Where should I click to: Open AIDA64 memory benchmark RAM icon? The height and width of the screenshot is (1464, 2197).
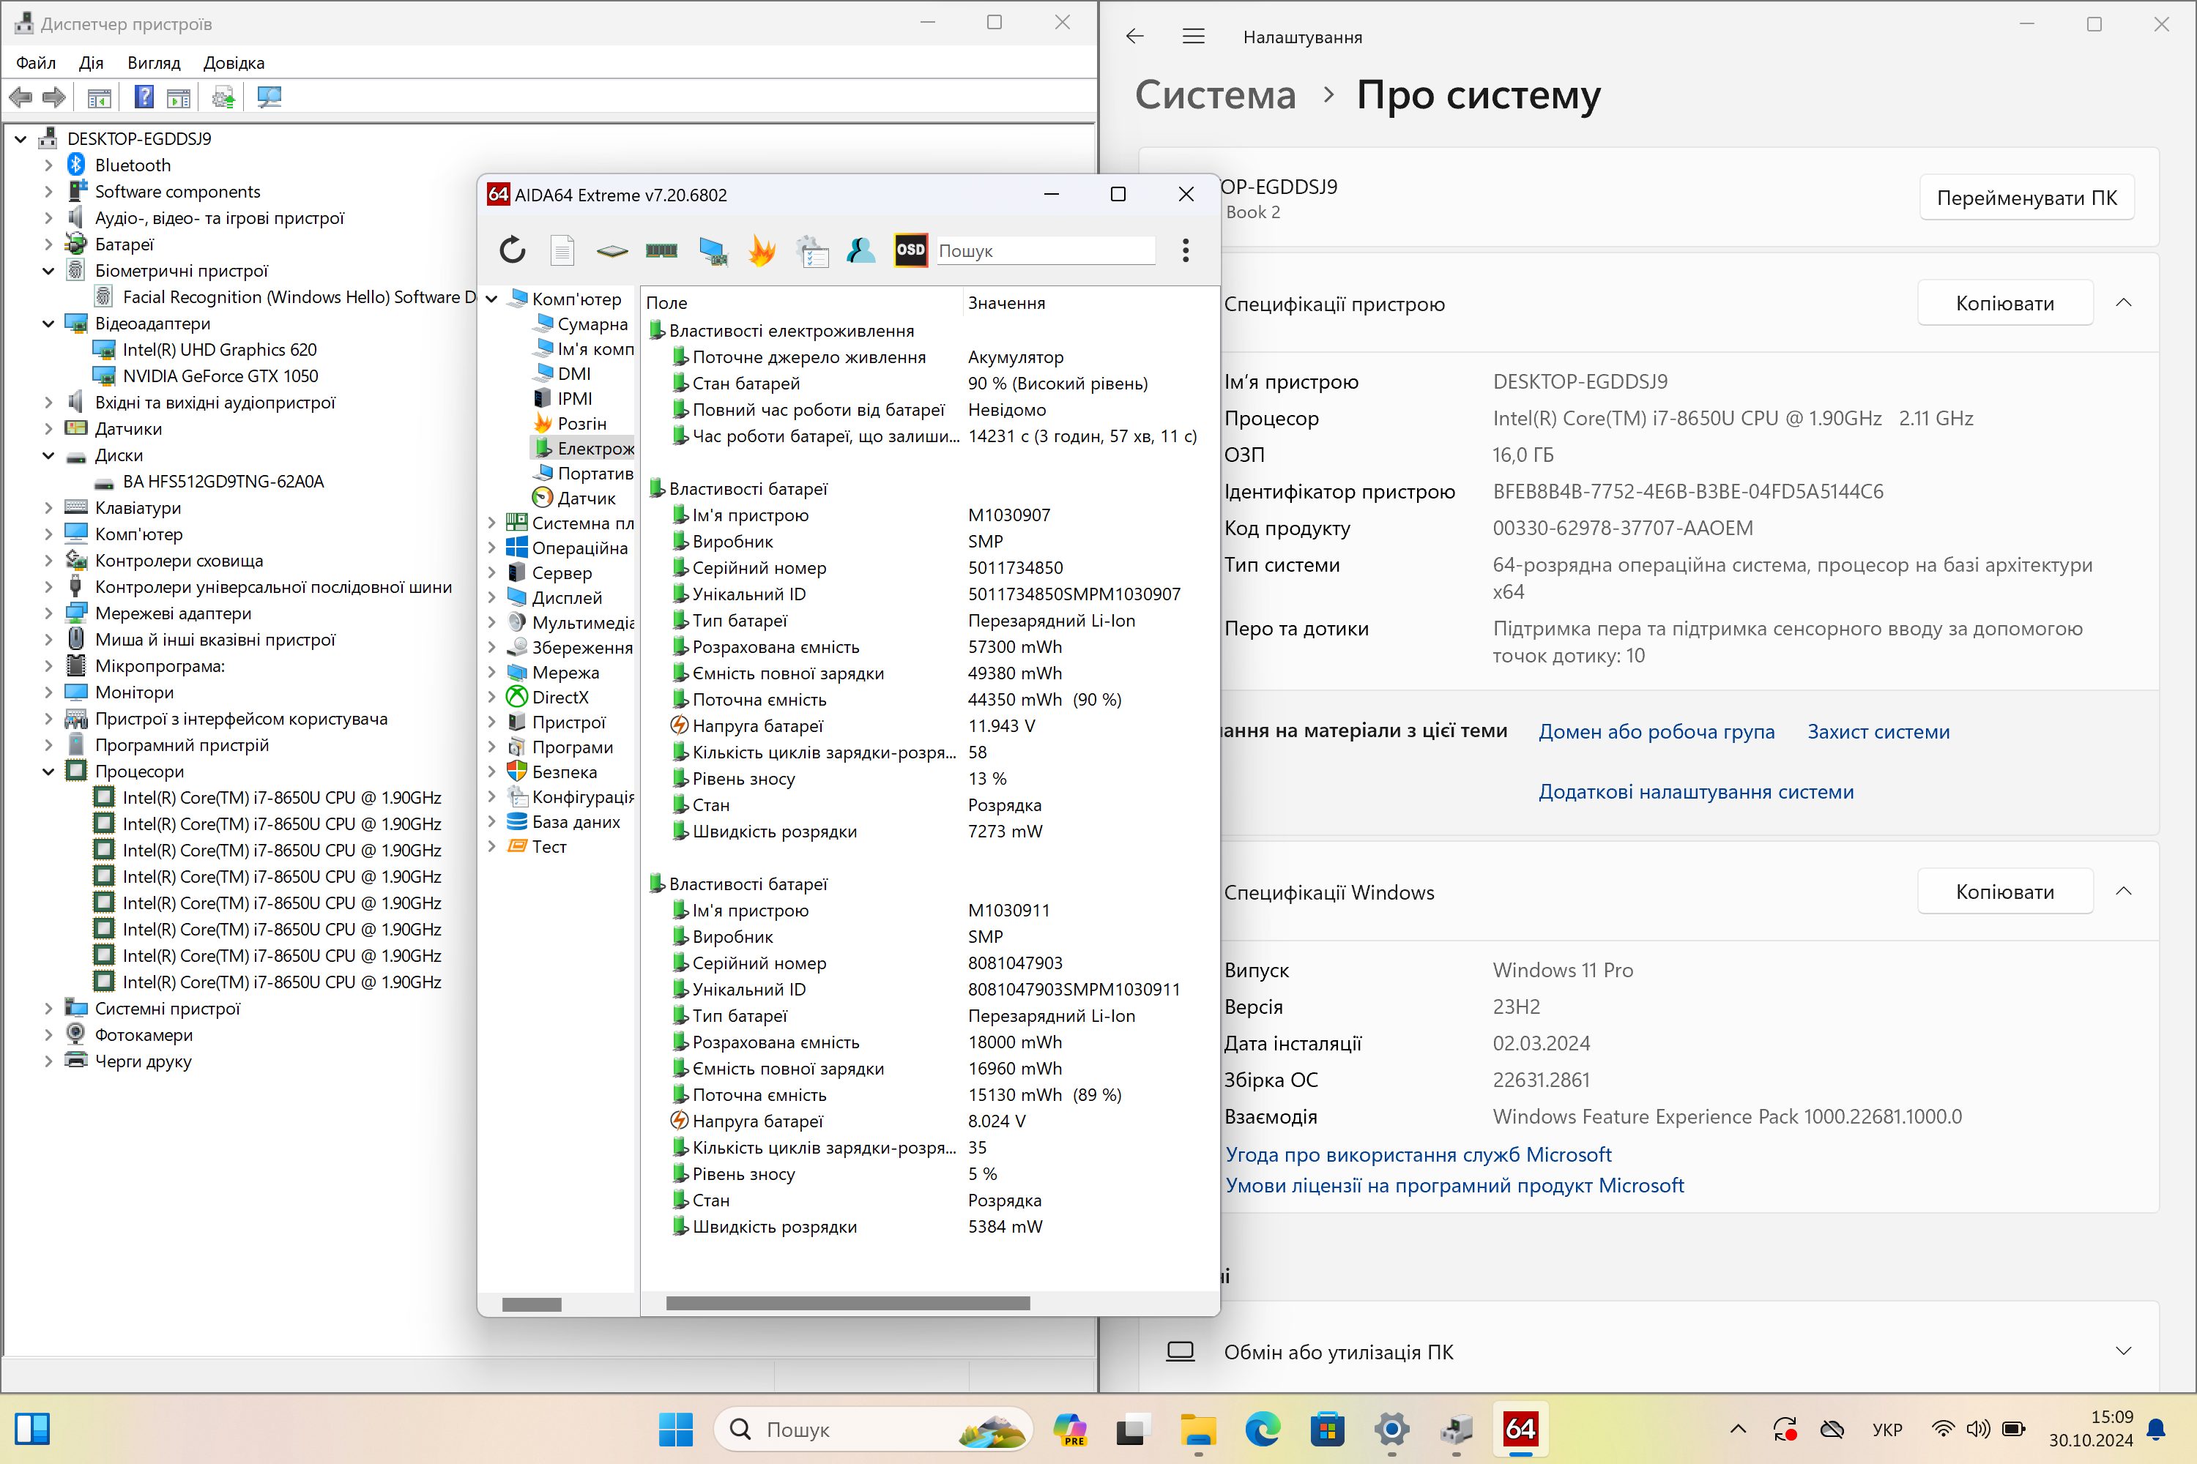click(x=661, y=250)
